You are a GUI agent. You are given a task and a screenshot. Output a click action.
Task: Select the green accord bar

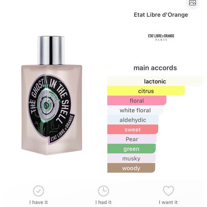point(132,149)
